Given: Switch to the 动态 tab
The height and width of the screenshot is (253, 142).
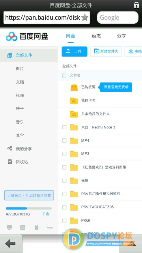Looking at the screenshot, I should coord(96,36).
